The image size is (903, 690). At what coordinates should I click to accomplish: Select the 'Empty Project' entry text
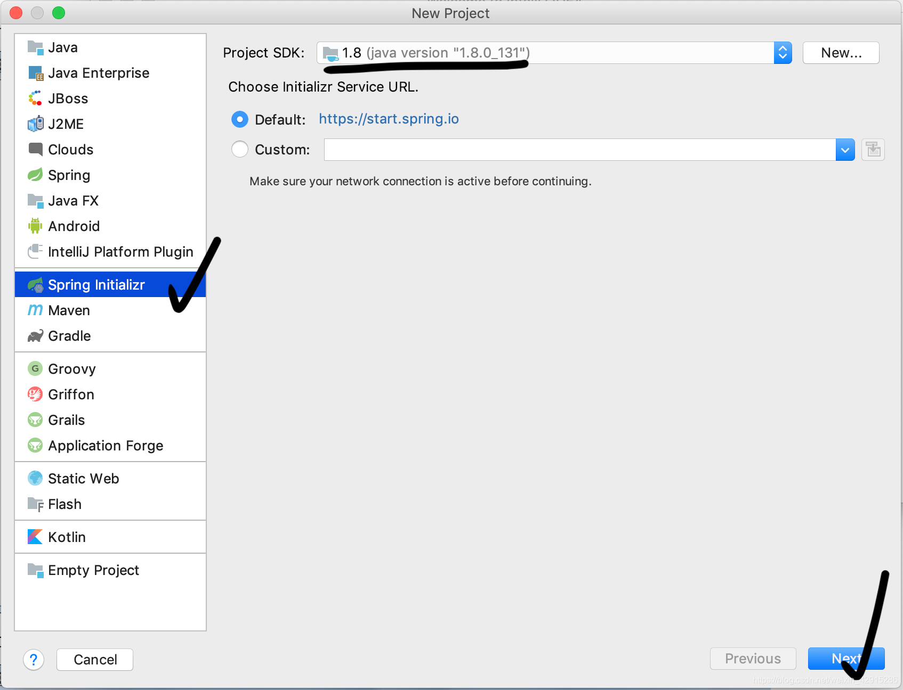pos(93,570)
